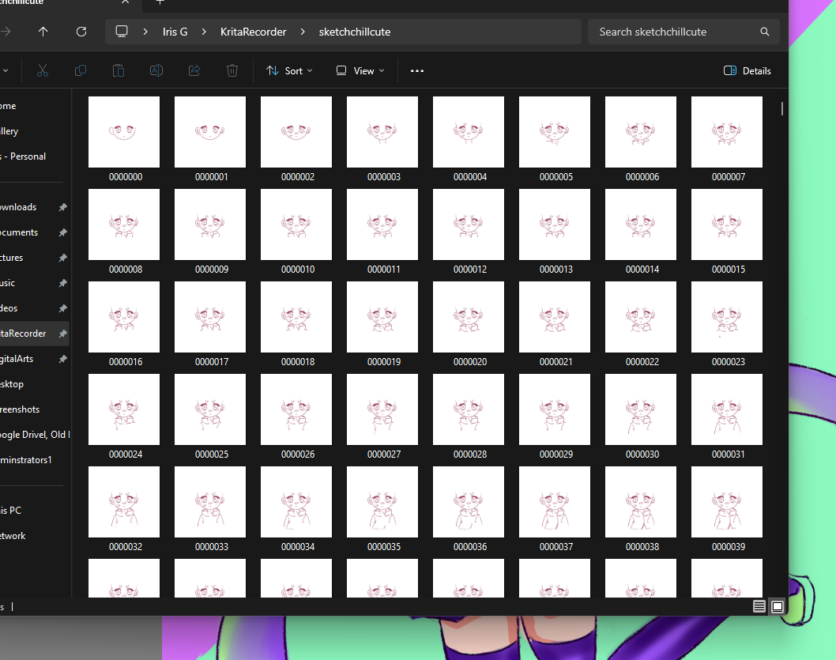Click the Share icon in toolbar
Viewport: 836px width, 660px height.
(194, 70)
